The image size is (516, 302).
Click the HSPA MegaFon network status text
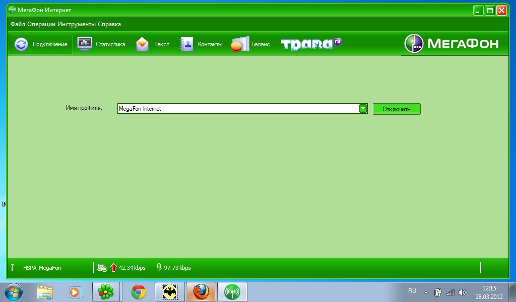42,268
